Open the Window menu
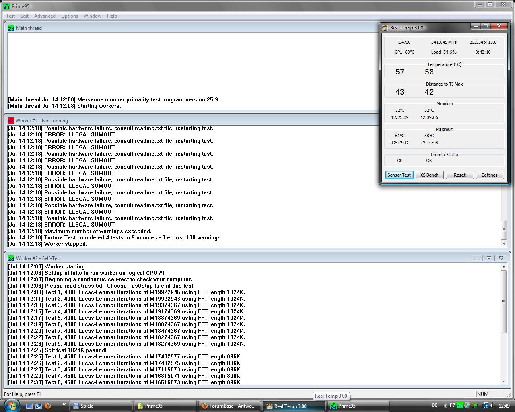 (93, 16)
